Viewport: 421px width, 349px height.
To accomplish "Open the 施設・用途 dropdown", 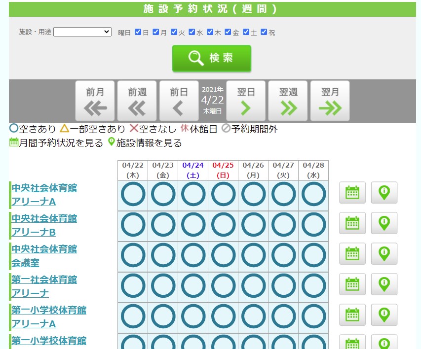I will (x=82, y=32).
